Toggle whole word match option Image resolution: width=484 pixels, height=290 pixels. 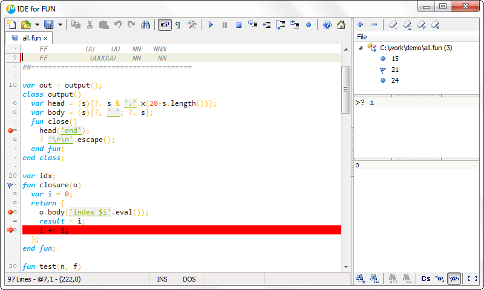pyautogui.click(x=440, y=279)
